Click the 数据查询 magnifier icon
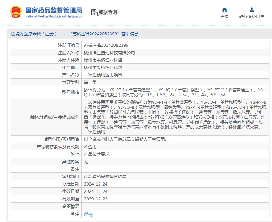272x222 pixels. click(x=94, y=12)
